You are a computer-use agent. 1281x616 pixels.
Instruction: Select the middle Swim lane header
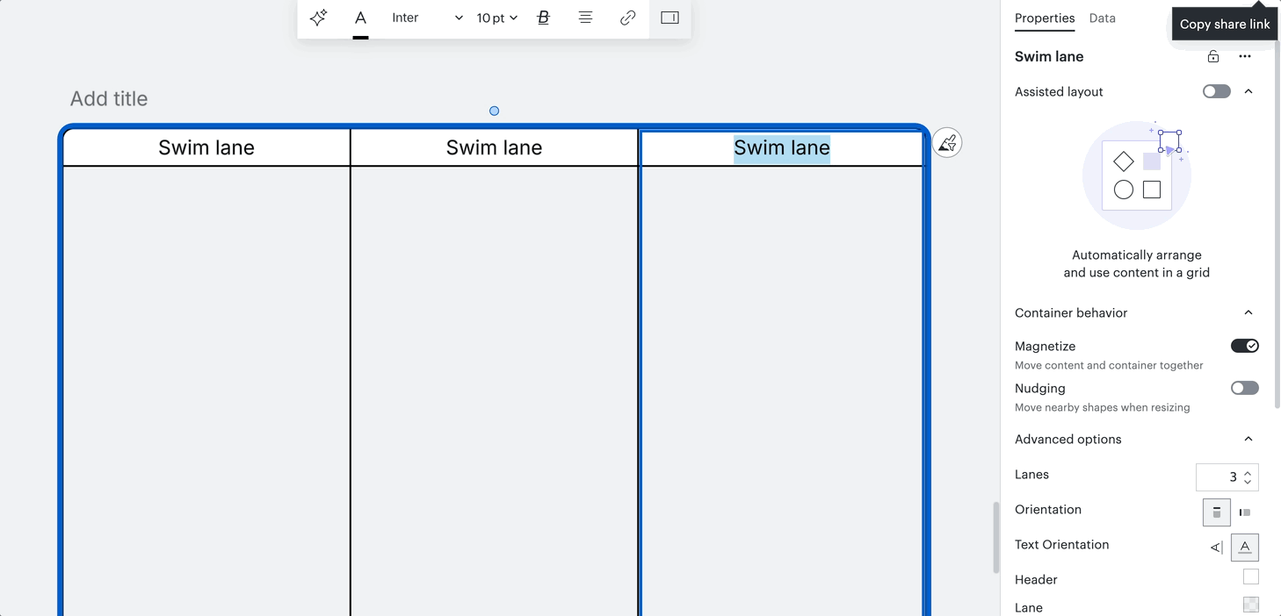494,147
